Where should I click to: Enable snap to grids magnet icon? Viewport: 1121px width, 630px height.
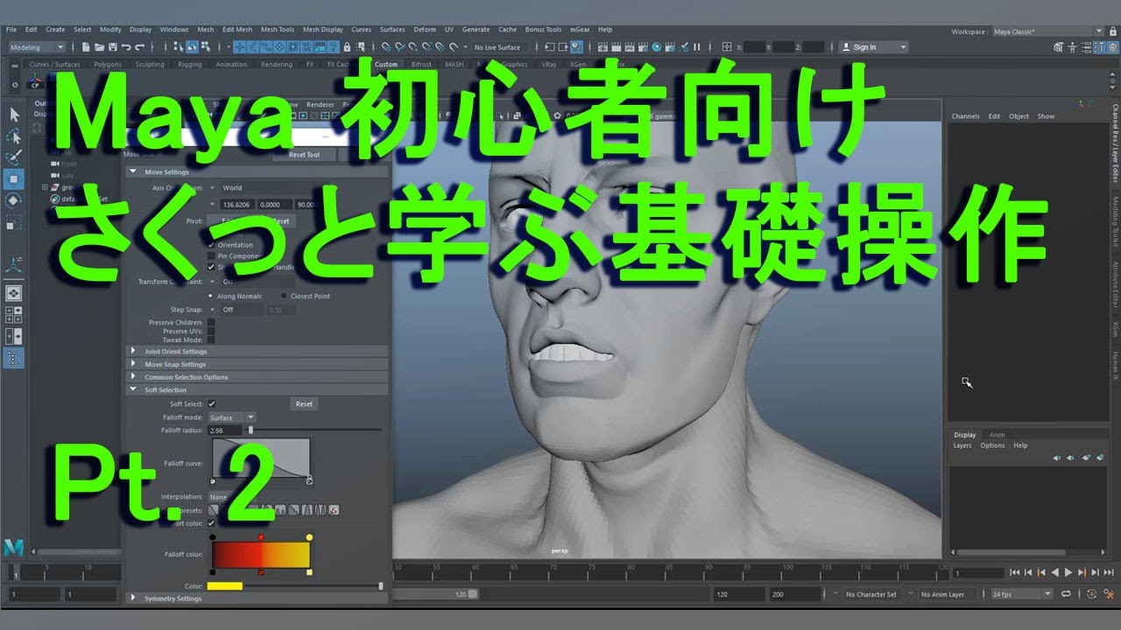tap(385, 47)
